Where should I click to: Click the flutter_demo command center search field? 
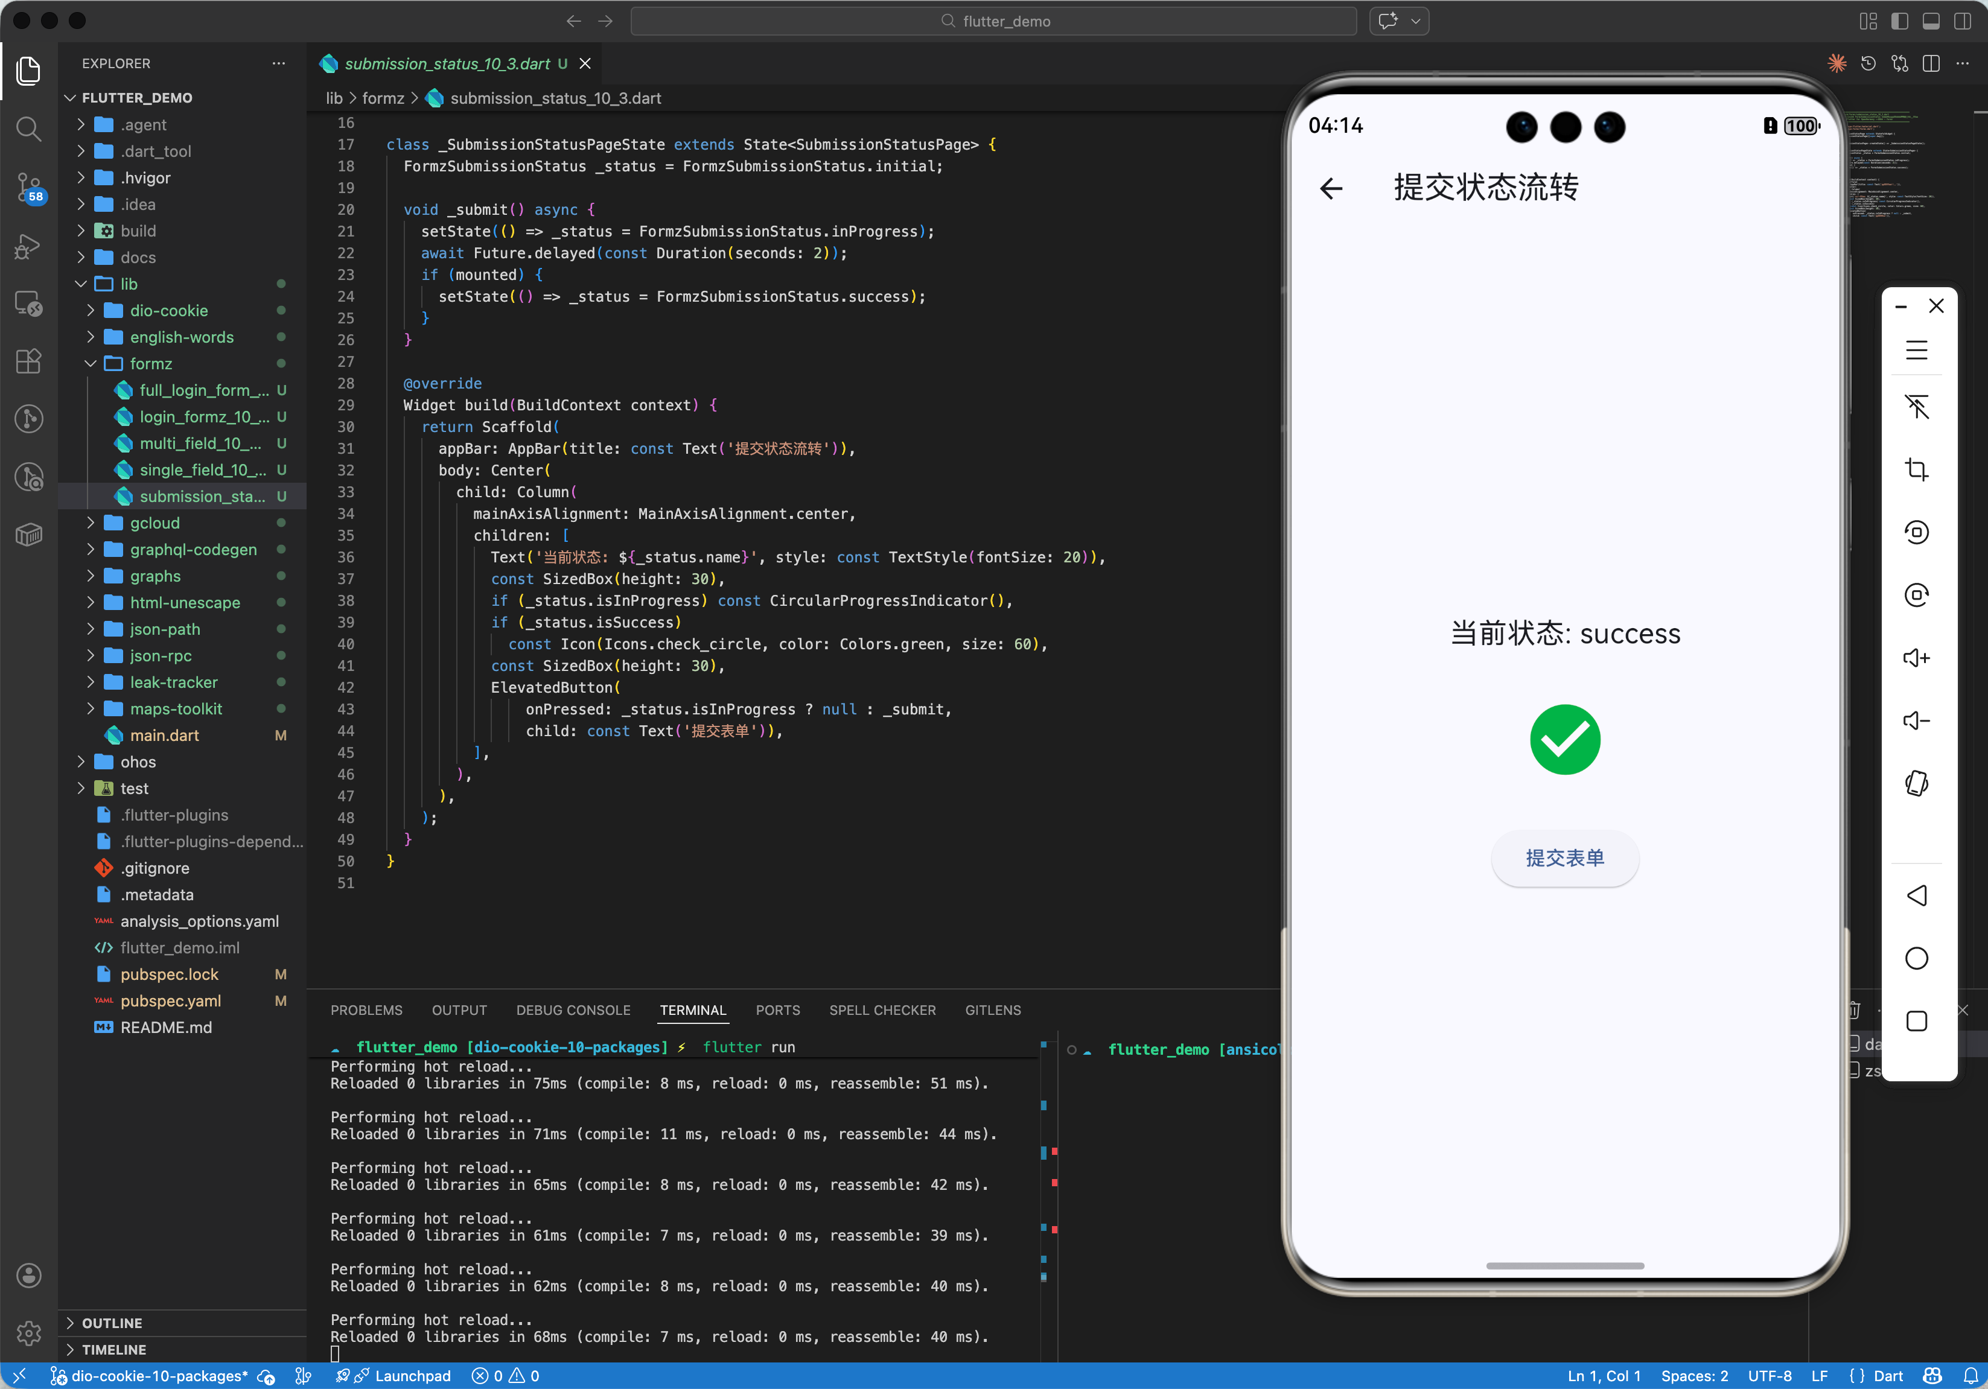(993, 21)
